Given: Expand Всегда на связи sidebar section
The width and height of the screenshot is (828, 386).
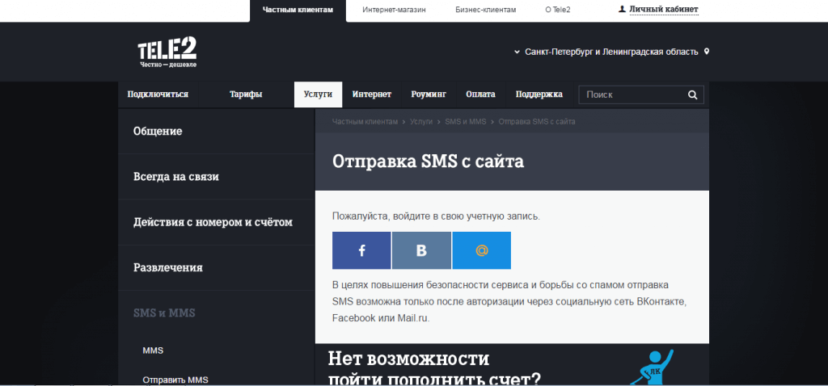Looking at the screenshot, I should tap(217, 177).
